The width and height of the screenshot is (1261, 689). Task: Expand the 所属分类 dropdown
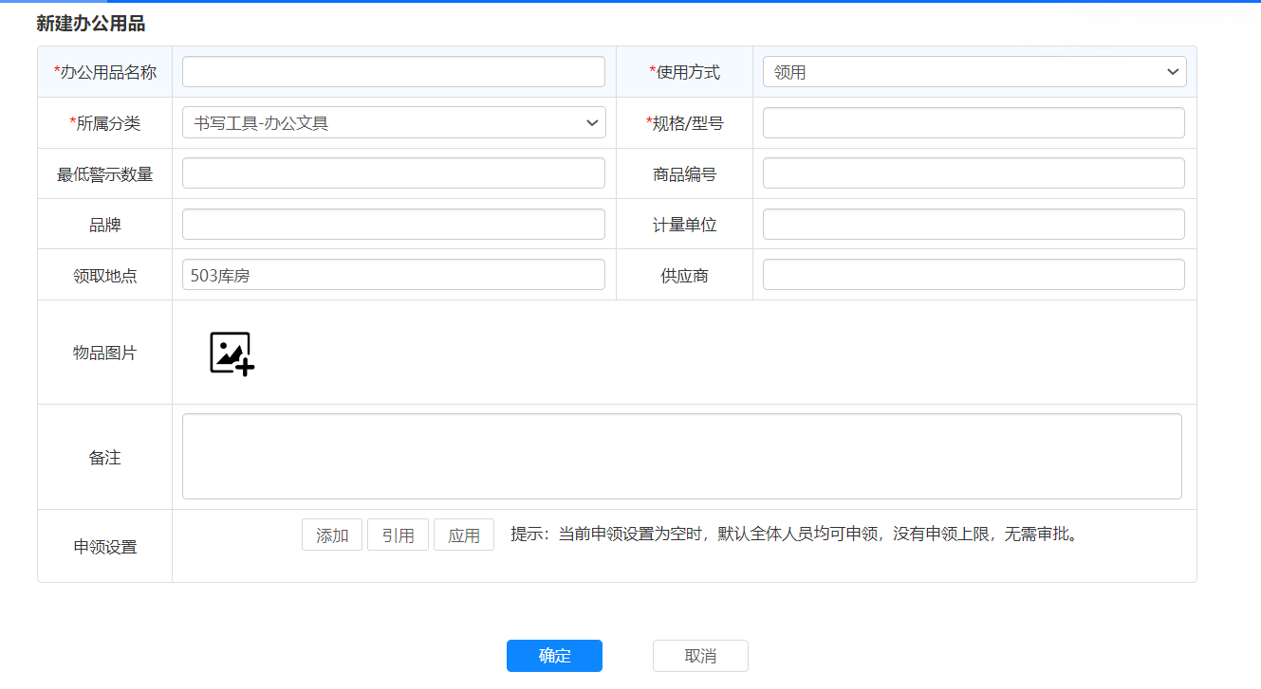393,122
